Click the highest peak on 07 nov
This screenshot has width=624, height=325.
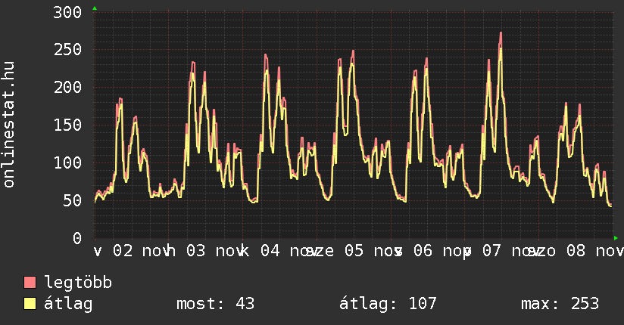pos(501,34)
